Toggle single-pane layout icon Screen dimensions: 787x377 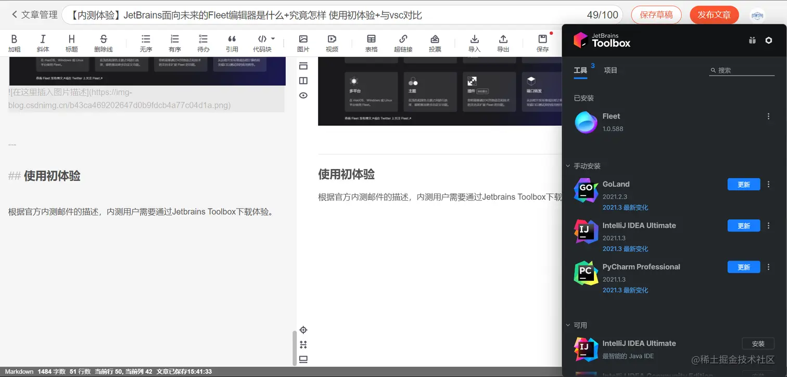[x=303, y=66]
